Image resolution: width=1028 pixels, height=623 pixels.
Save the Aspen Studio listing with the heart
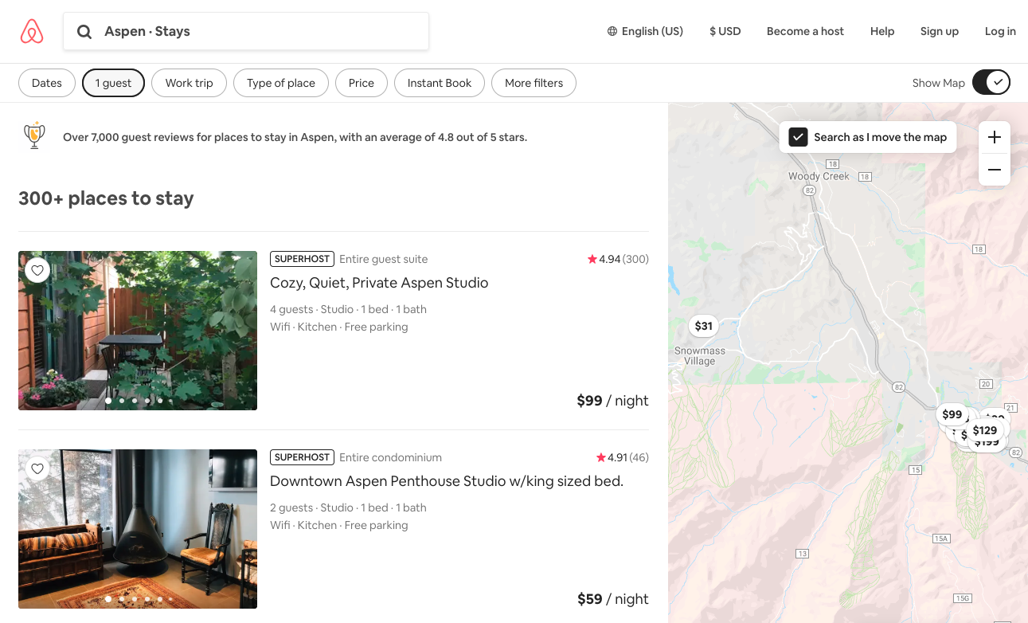[37, 270]
